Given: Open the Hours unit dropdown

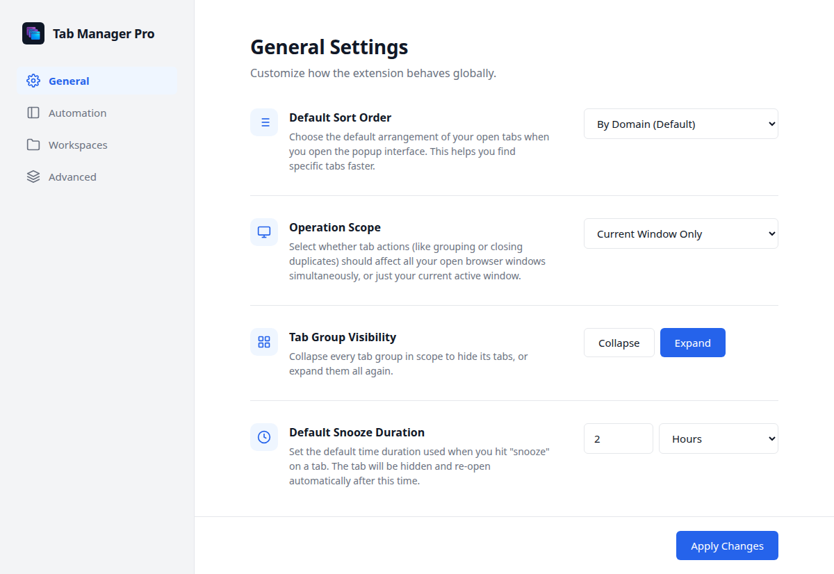Looking at the screenshot, I should pyautogui.click(x=719, y=438).
